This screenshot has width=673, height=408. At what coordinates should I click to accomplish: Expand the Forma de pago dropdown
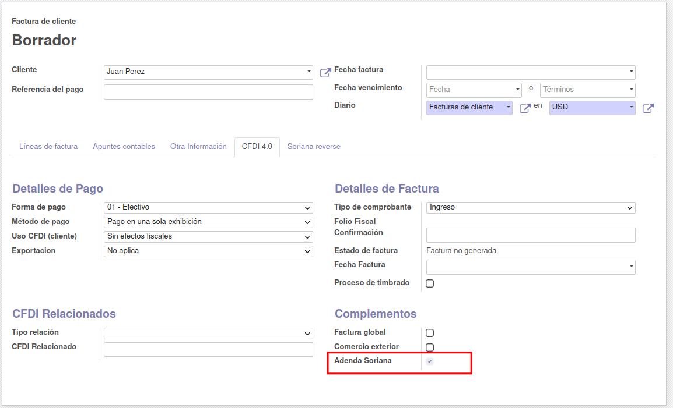pyautogui.click(x=208, y=208)
